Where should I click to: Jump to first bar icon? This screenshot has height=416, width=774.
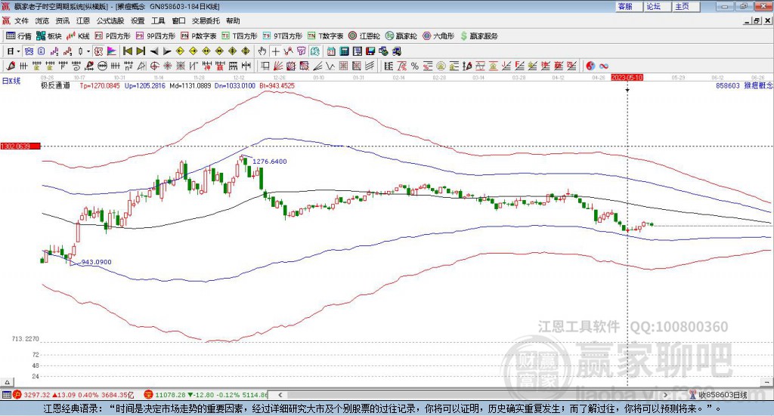point(127,51)
